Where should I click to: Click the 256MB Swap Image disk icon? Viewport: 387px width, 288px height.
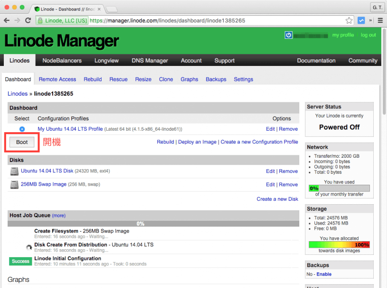coord(14,184)
